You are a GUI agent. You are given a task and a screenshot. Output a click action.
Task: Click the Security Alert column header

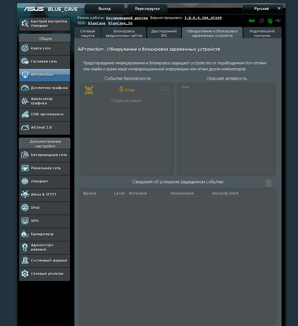tap(225, 193)
